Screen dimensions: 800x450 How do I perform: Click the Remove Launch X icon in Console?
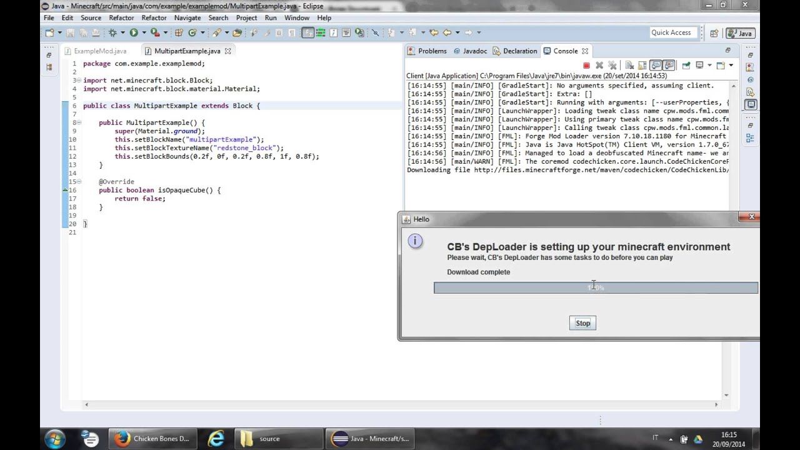[599, 65]
